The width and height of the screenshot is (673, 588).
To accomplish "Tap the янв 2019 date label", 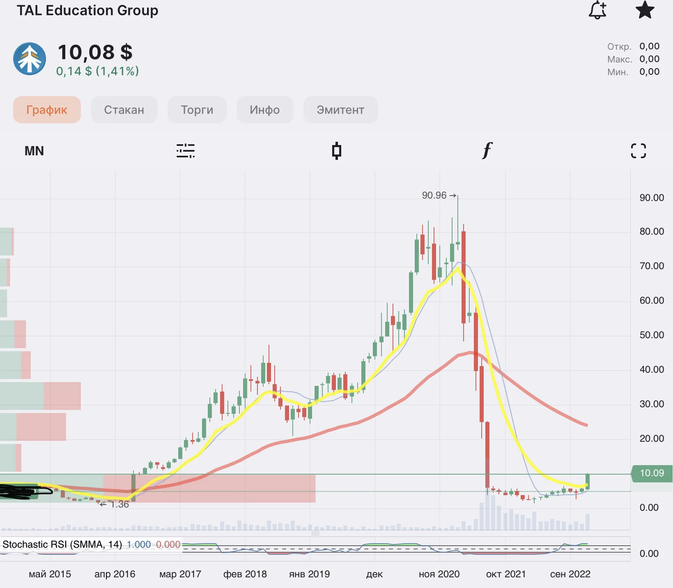I will [x=310, y=574].
